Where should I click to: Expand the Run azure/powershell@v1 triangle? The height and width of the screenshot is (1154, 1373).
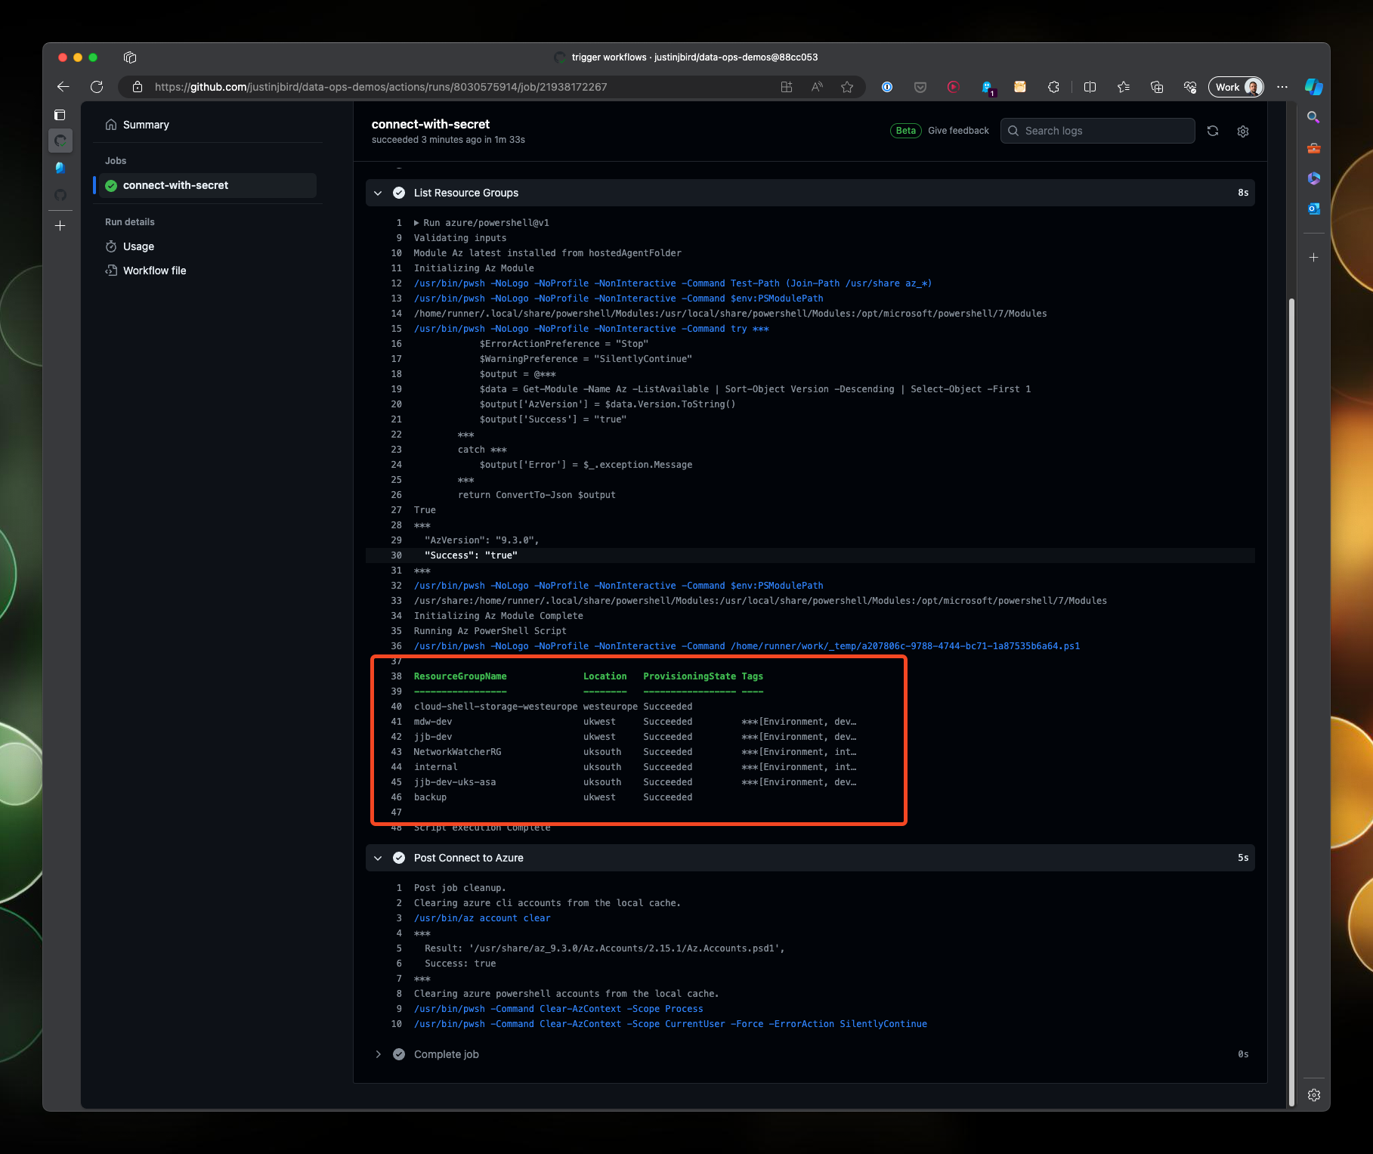coord(416,223)
